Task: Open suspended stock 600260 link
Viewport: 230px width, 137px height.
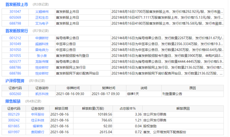Action: pyautogui.click(x=15, y=94)
